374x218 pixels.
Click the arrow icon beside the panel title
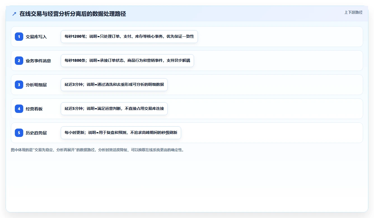[14, 14]
